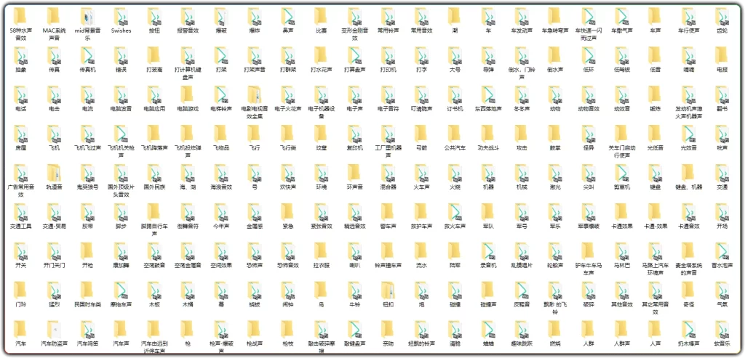745x358 pixels.
Task: Click the 枪战声 folder name
Action: pyautogui.click(x=254, y=343)
